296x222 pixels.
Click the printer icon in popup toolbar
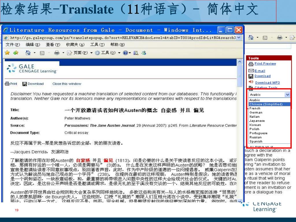point(57,53)
